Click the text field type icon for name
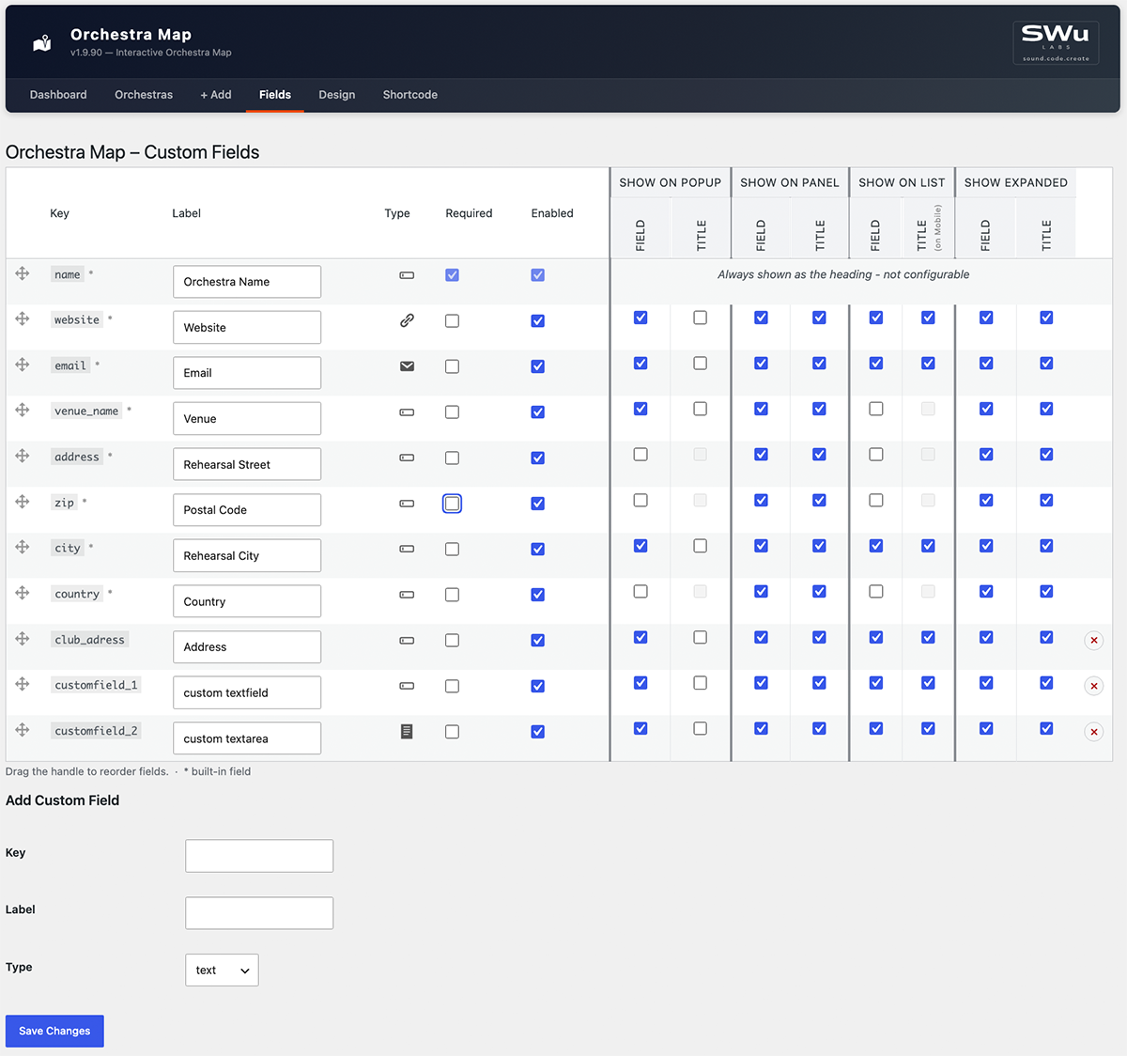Screen dimensions: 1127x1056 pos(407,275)
